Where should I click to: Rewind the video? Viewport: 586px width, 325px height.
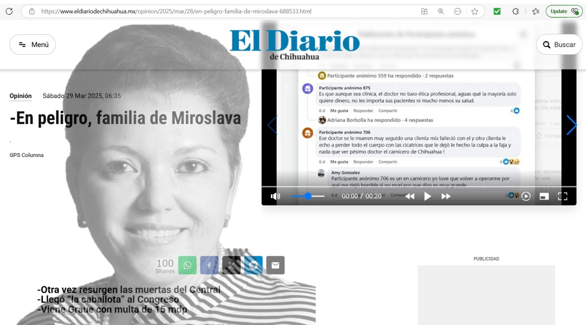pos(410,196)
